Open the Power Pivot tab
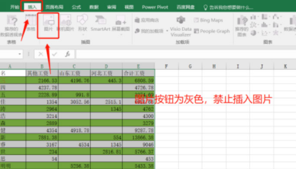The height and width of the screenshot is (169, 296). coord(155,8)
